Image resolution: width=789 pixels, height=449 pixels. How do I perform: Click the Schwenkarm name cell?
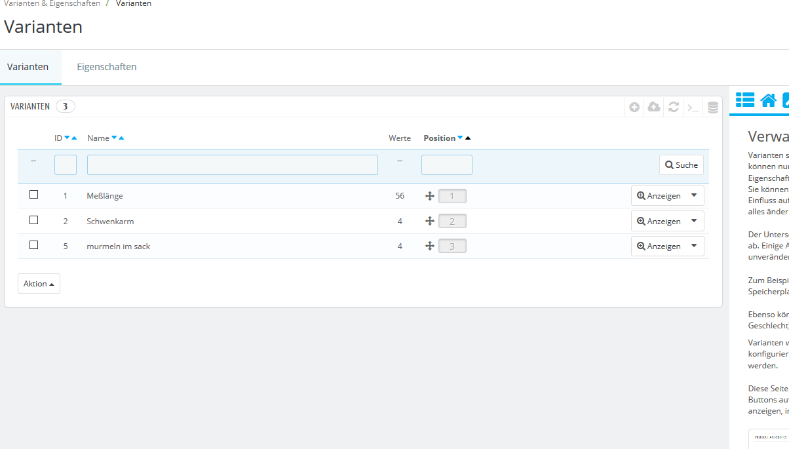110,221
